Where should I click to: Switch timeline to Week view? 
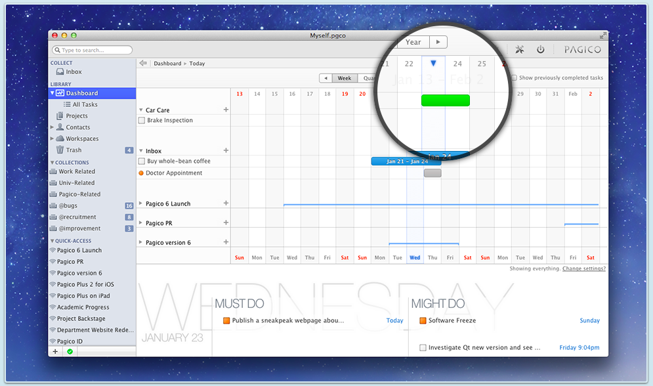[x=345, y=78]
